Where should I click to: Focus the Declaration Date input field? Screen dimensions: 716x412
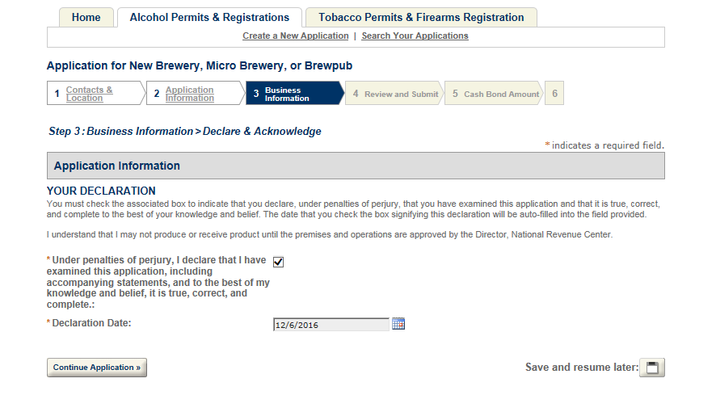click(331, 325)
